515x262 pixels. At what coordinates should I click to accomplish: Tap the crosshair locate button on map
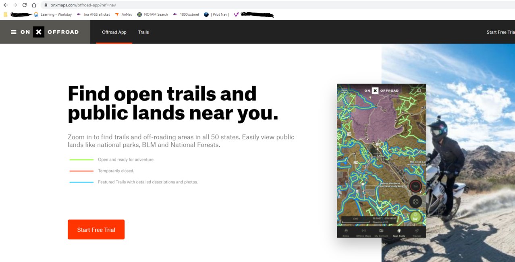pos(415,202)
